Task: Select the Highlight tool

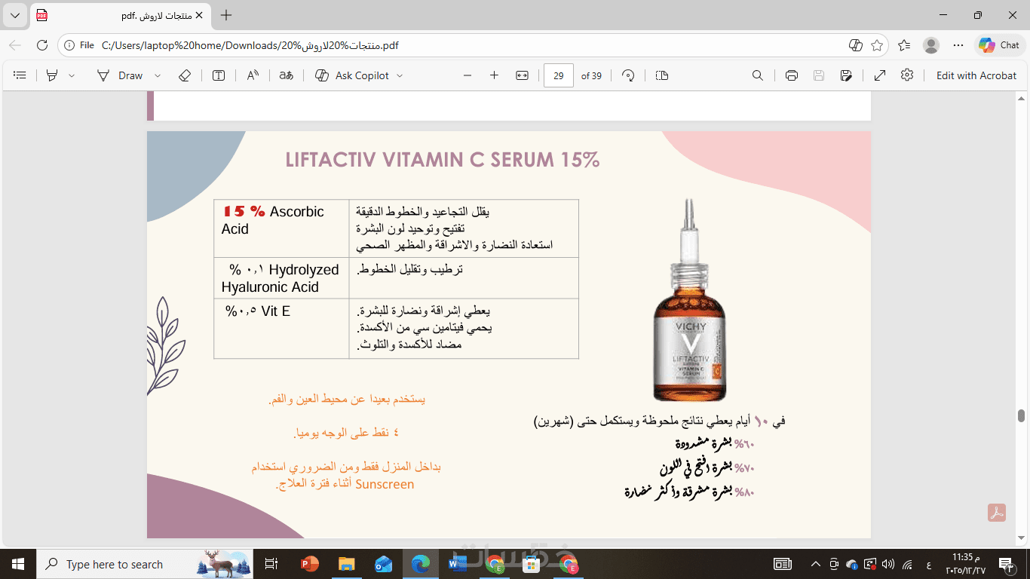Action: coord(52,75)
